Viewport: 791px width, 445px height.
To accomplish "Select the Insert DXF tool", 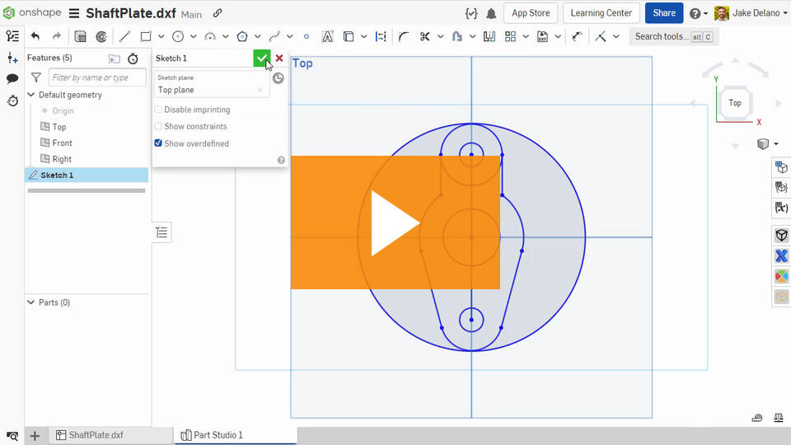I will (542, 36).
